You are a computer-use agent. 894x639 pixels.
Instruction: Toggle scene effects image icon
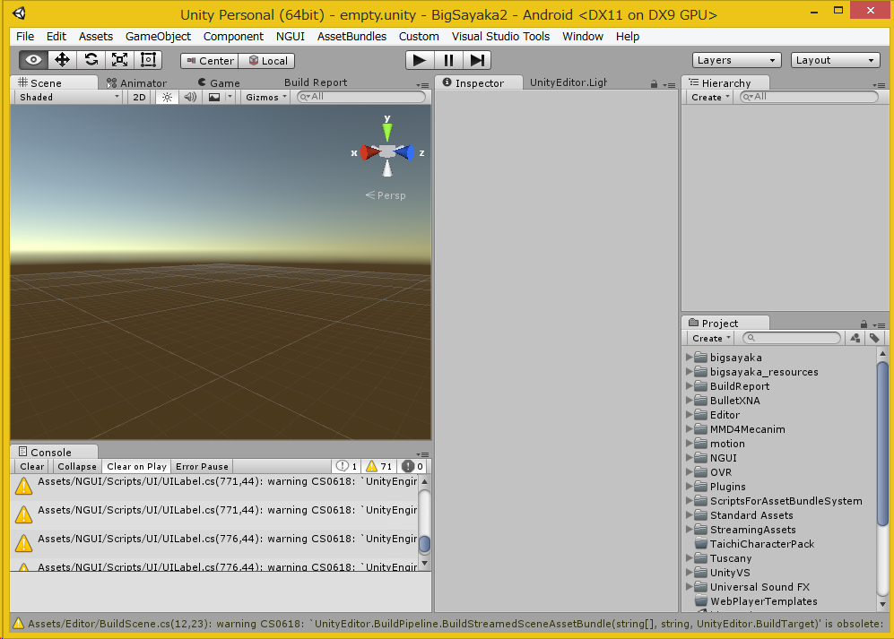(x=214, y=97)
